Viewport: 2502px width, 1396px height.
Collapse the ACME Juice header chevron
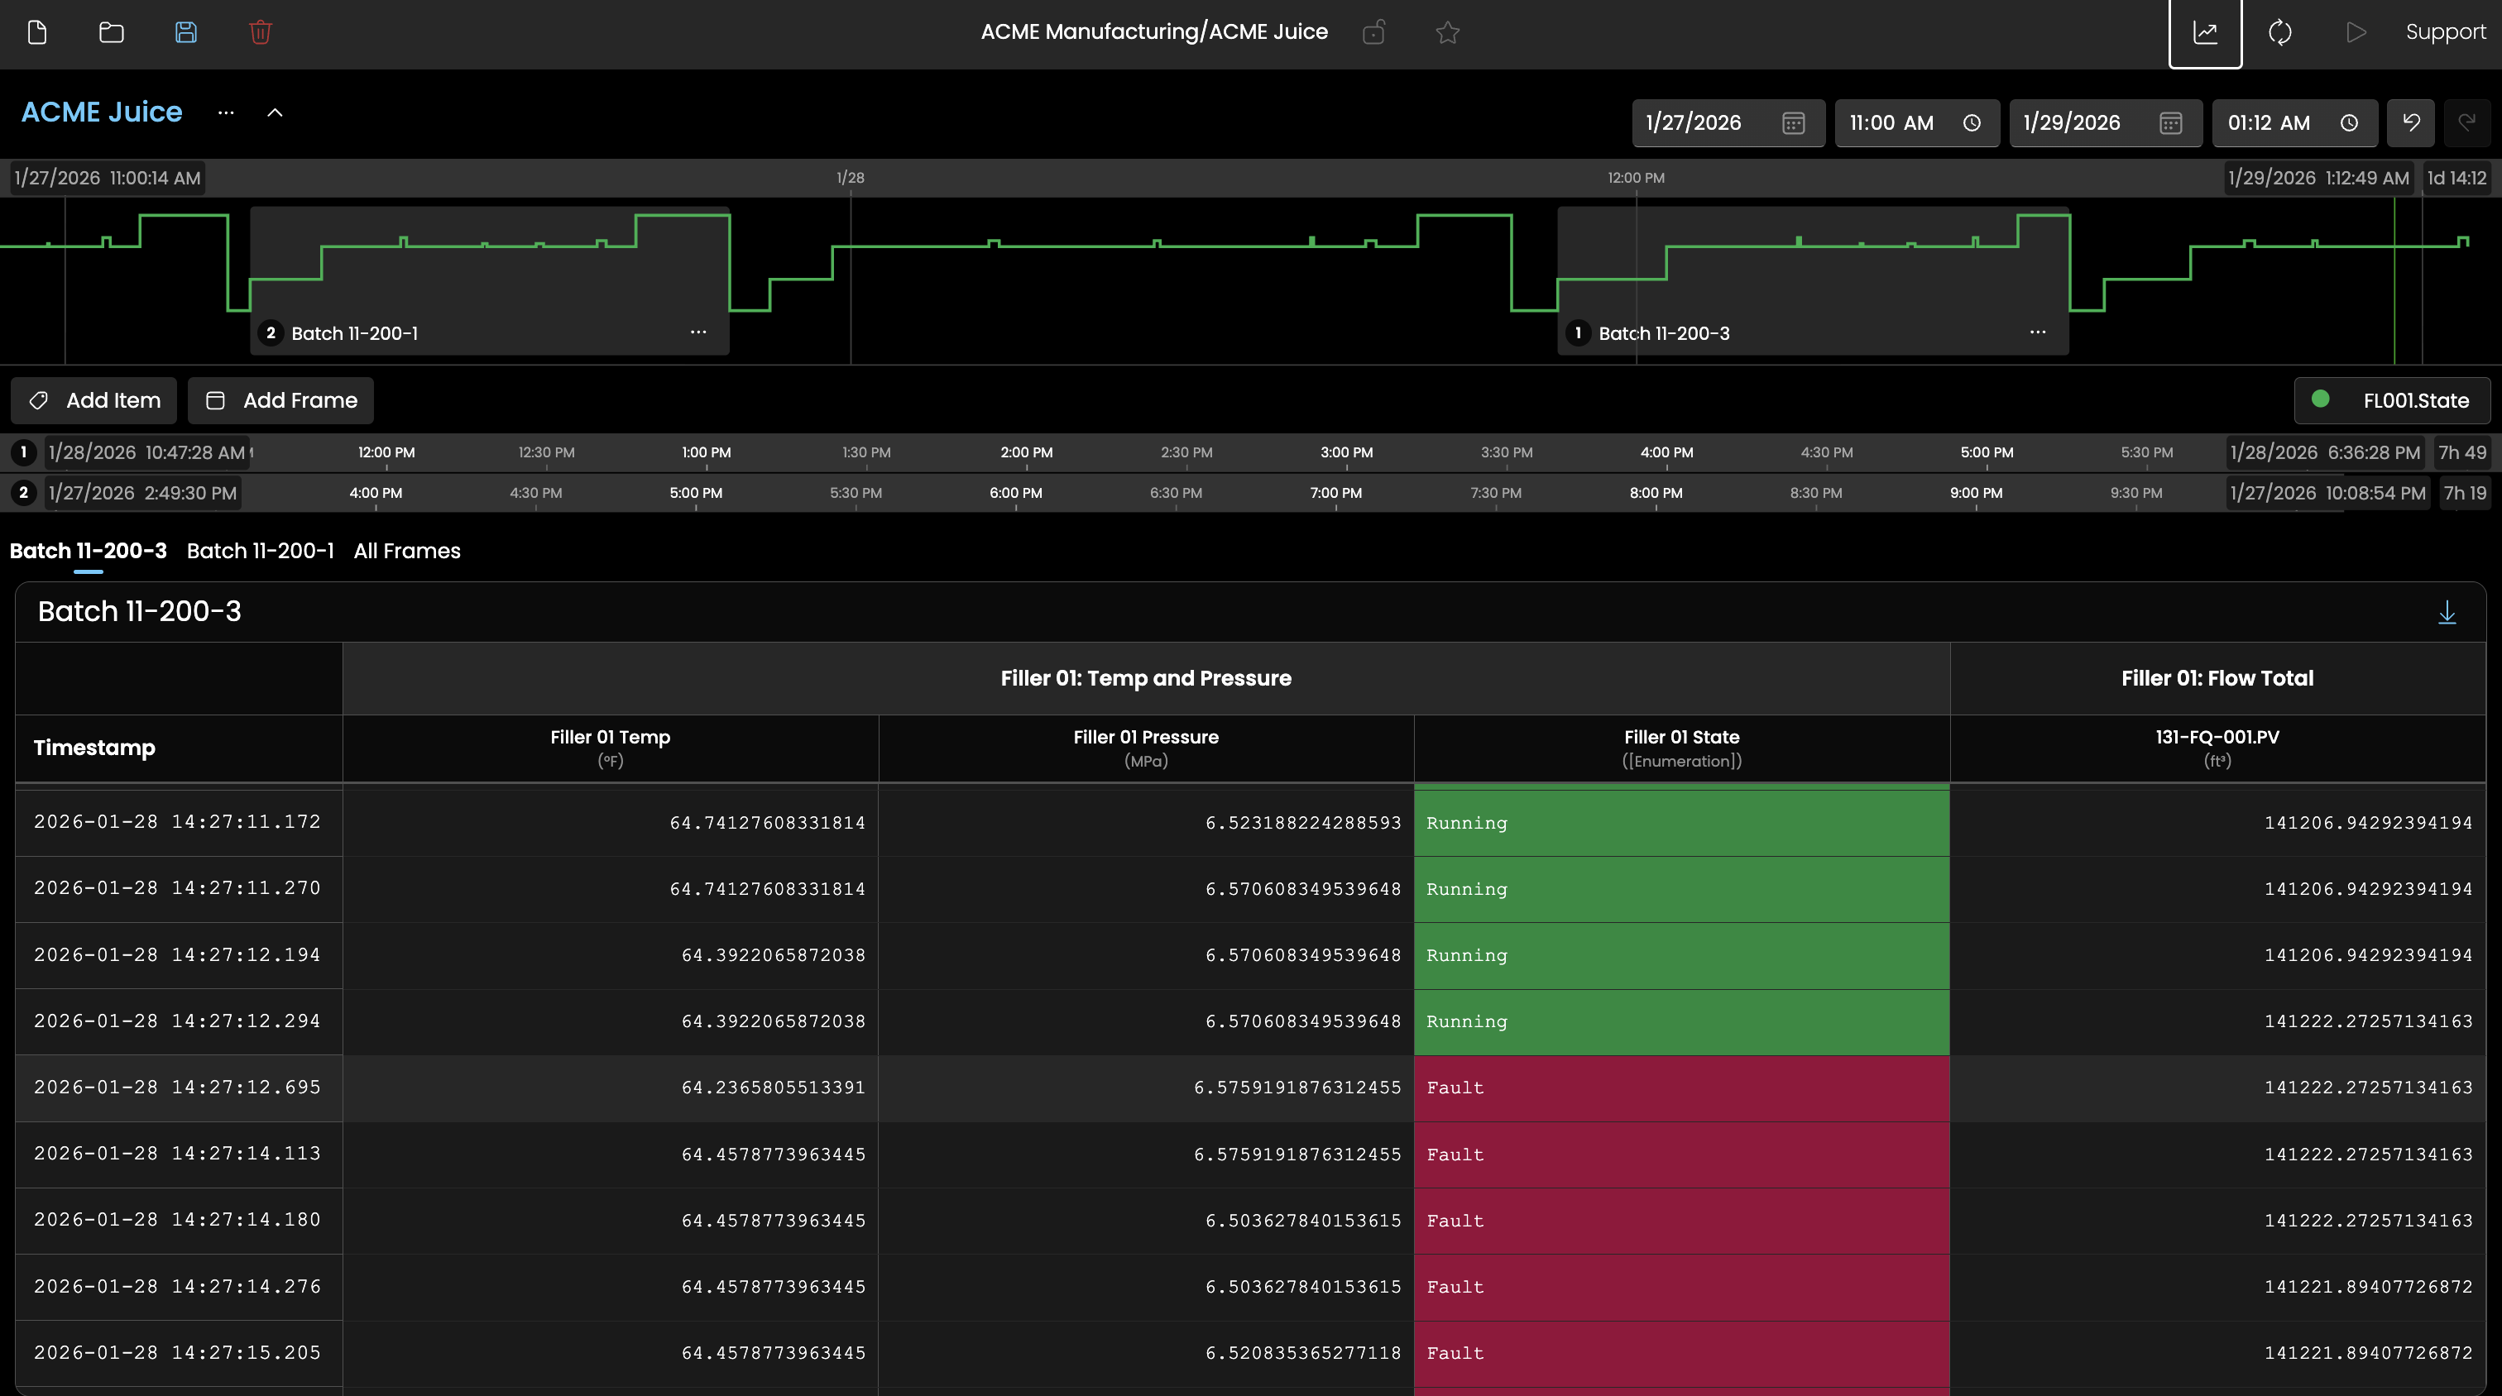[x=275, y=112]
